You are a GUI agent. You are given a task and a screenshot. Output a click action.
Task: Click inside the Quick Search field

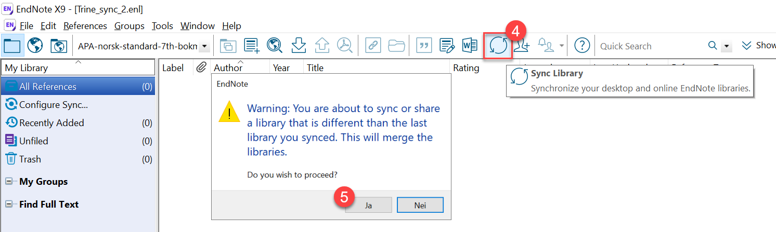pyautogui.click(x=650, y=46)
